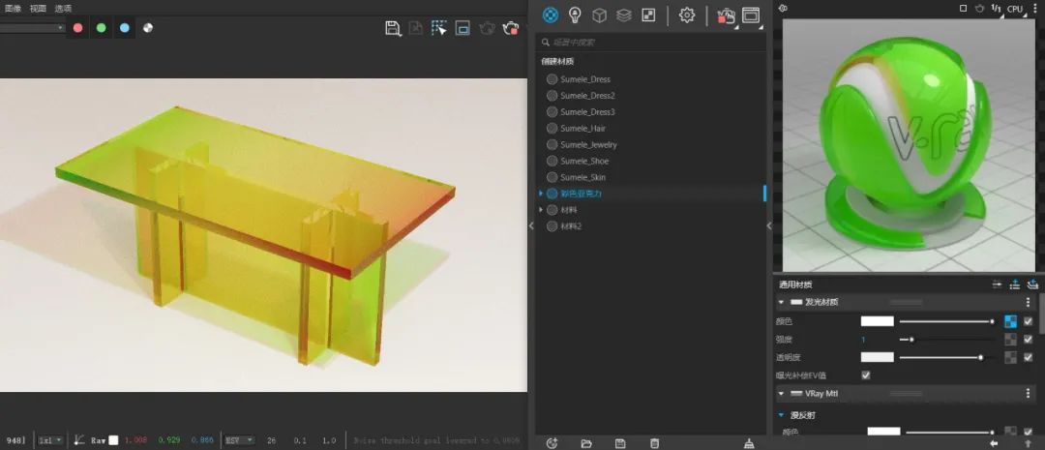Click the teapot stop-render icon
Screen dimensions: 1045x450
pyautogui.click(x=511, y=28)
